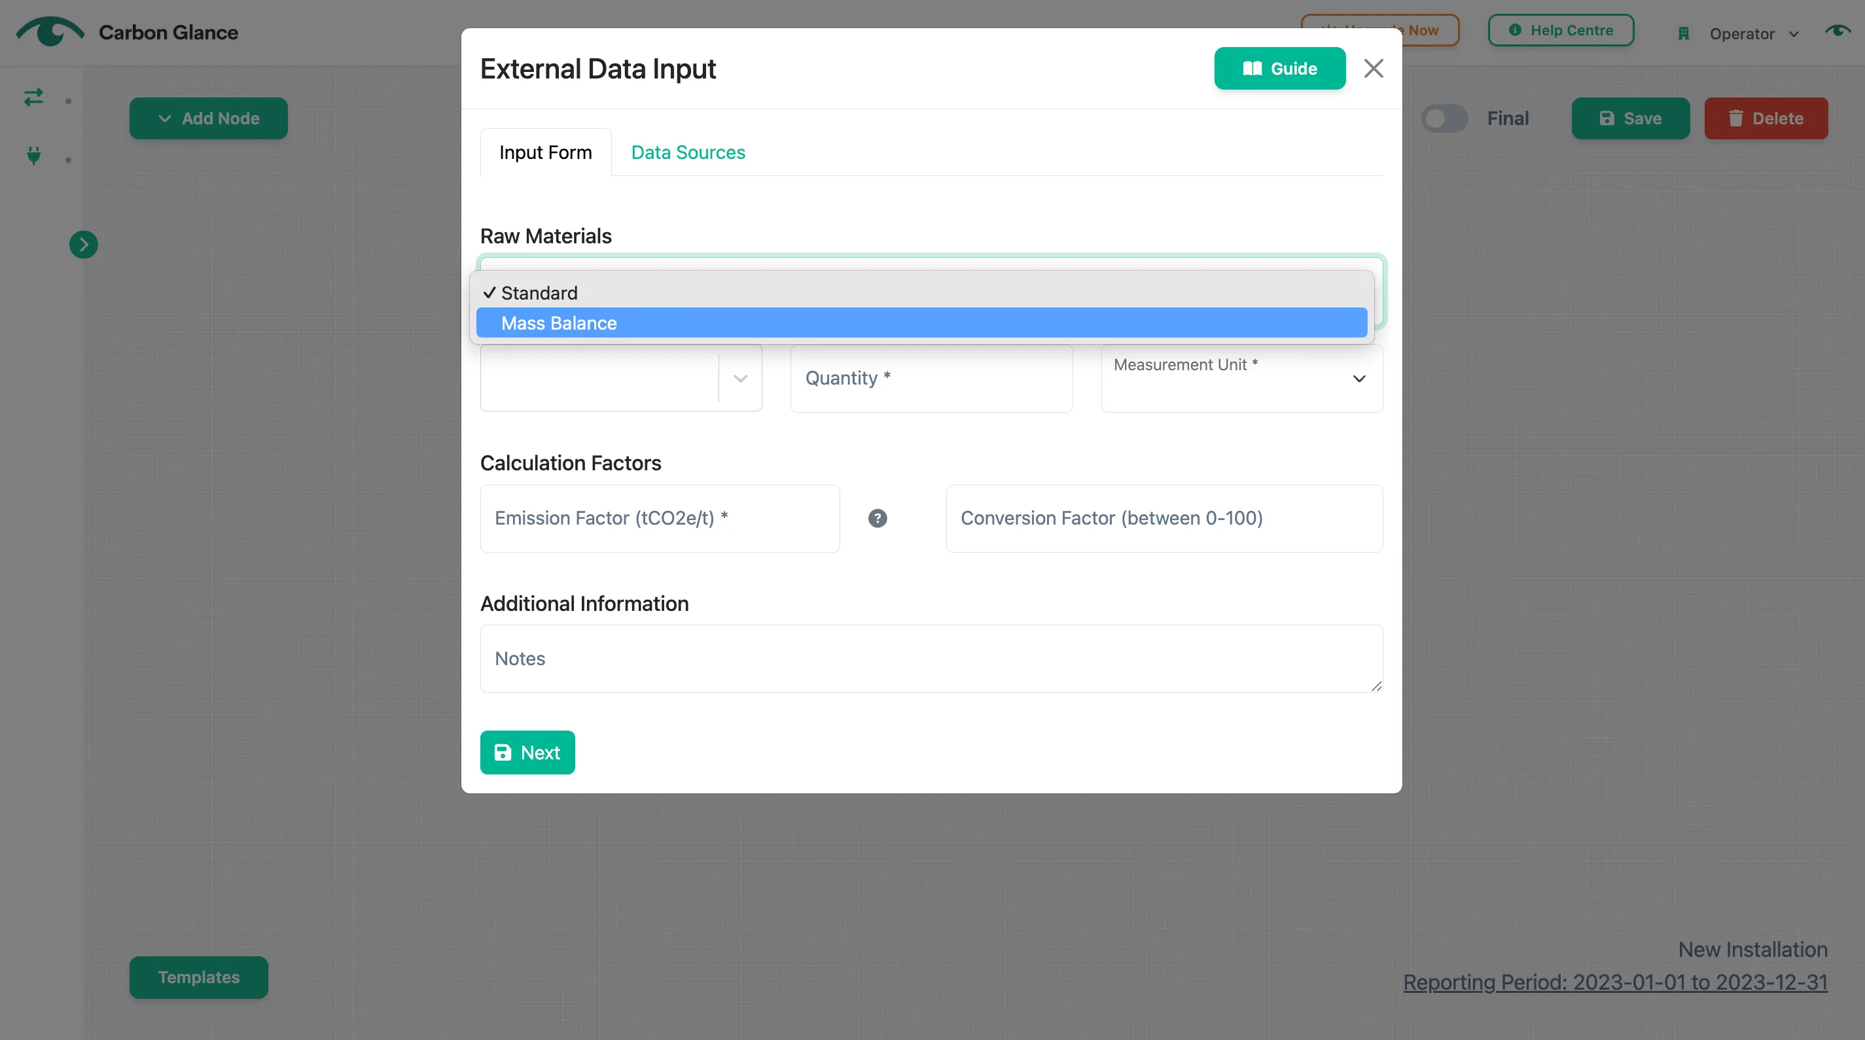
Task: Click the plug icon in sidebar
Action: (33, 156)
